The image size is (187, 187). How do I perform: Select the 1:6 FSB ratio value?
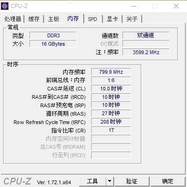111,80
